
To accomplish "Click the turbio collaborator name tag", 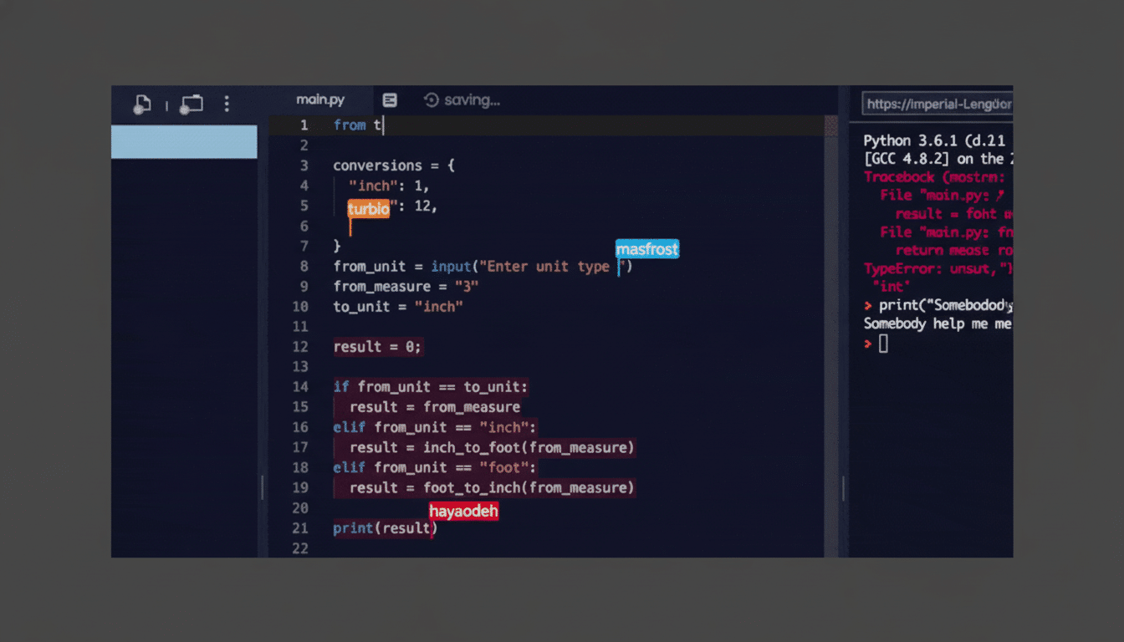I will click(x=369, y=209).
